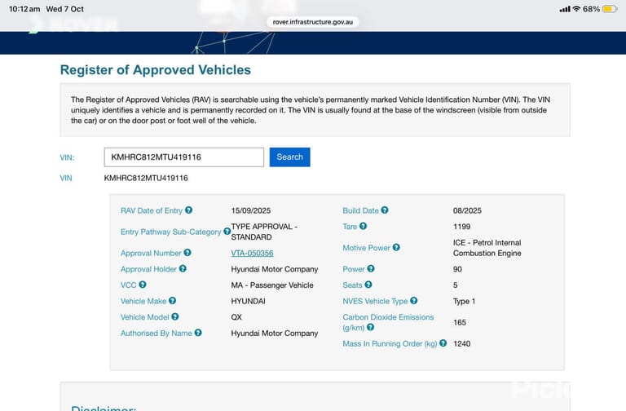
Task: Open Carbon Dioxide Emissions help icon
Action: [371, 327]
